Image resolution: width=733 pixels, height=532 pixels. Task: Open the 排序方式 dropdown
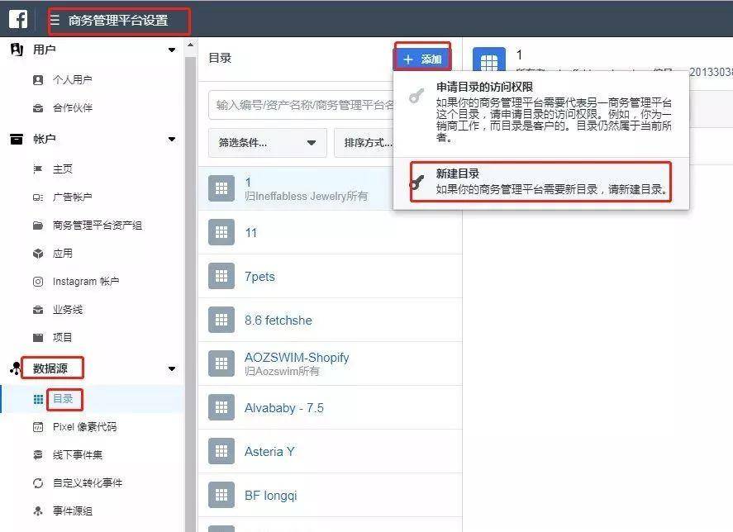[364, 143]
